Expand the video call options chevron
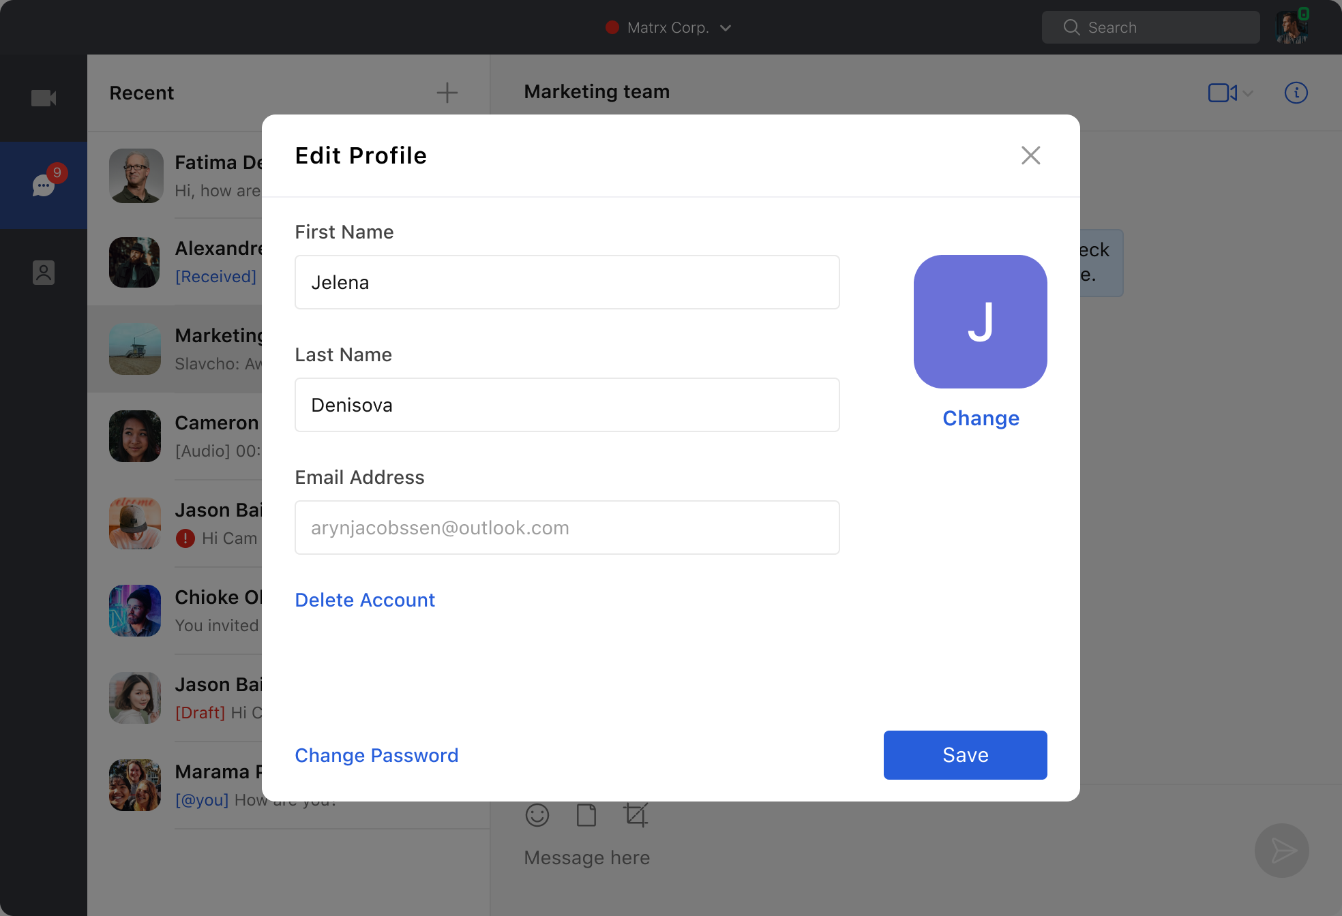The height and width of the screenshot is (916, 1342). (x=1248, y=93)
